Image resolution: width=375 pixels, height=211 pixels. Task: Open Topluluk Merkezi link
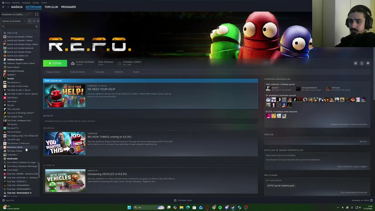click(x=77, y=72)
